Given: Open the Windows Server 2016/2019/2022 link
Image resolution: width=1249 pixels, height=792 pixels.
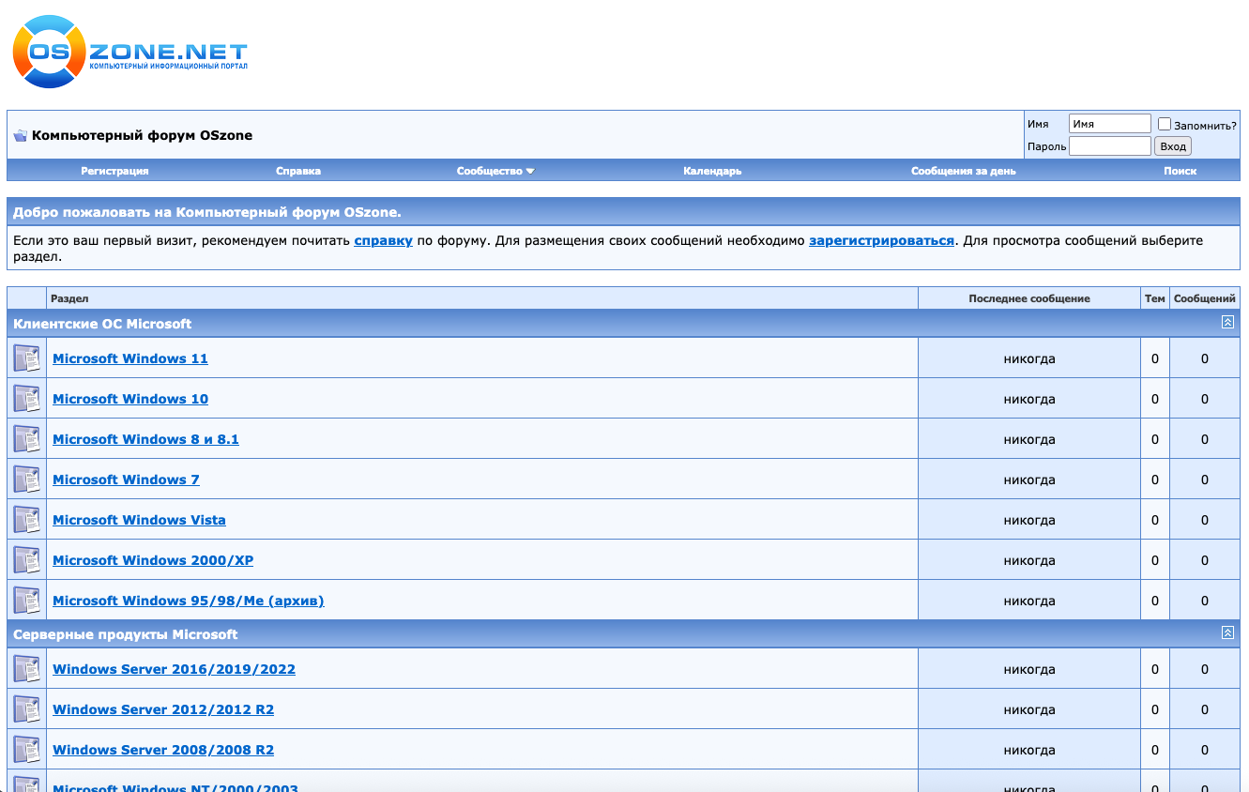Looking at the screenshot, I should 174,669.
